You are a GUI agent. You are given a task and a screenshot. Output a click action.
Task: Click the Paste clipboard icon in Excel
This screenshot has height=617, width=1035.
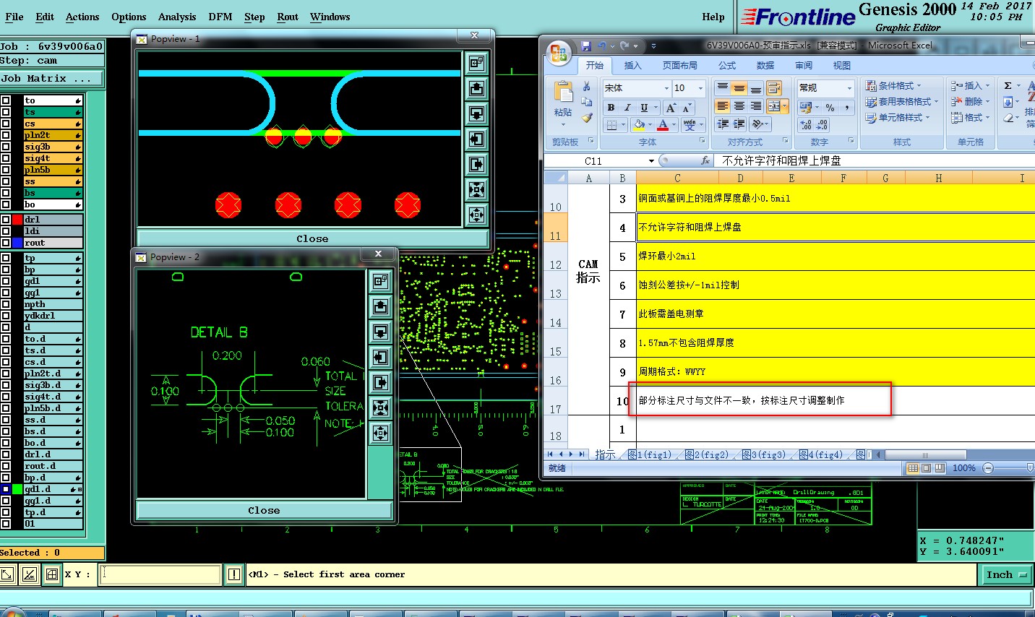click(563, 92)
